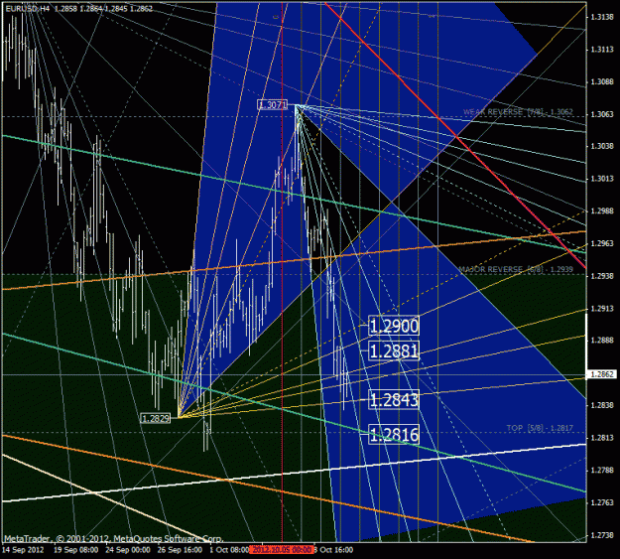Click the 1.2788 price scale value

click(602, 470)
